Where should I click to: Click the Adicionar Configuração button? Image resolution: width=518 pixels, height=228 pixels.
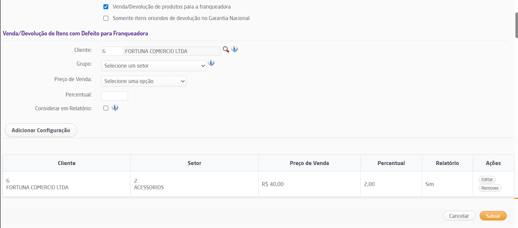41,130
